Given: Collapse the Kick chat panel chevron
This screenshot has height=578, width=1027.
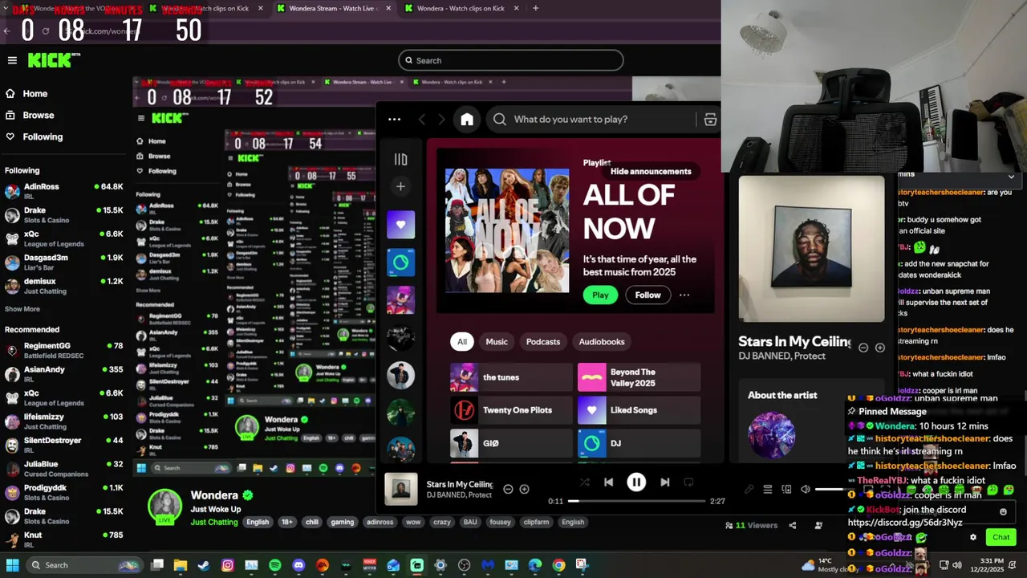Looking at the screenshot, I should click(1011, 176).
